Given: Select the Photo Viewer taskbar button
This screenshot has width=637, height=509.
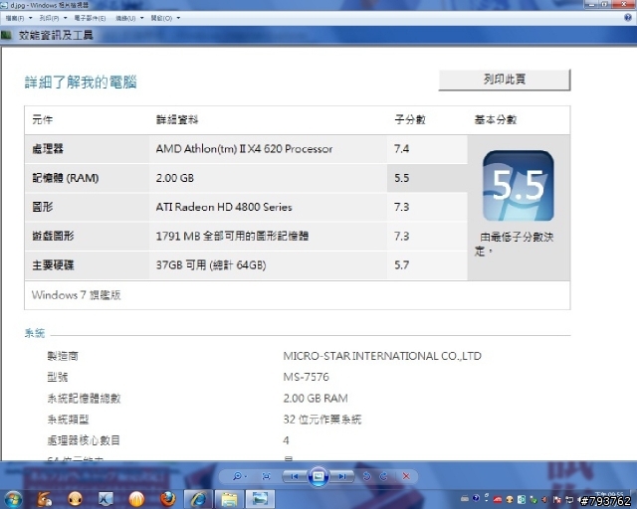Looking at the screenshot, I should pyautogui.click(x=260, y=499).
